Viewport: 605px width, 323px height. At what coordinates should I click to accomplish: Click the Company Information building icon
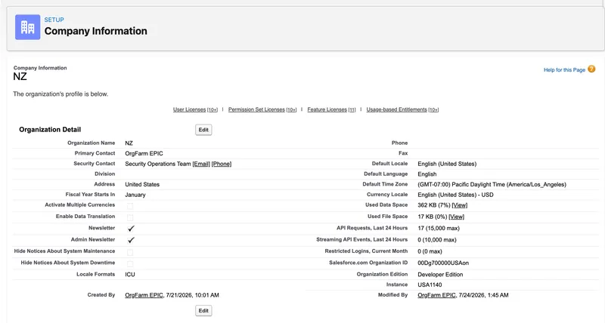point(28,27)
